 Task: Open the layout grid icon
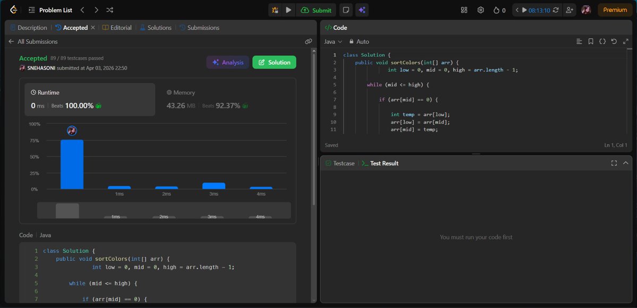464,10
